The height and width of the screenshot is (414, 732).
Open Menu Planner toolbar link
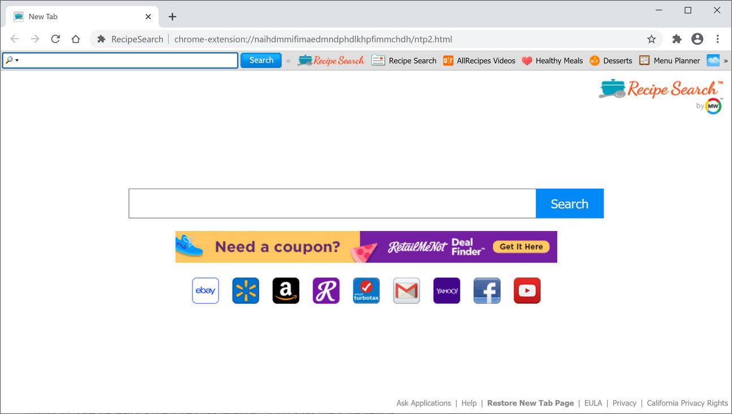coord(670,60)
